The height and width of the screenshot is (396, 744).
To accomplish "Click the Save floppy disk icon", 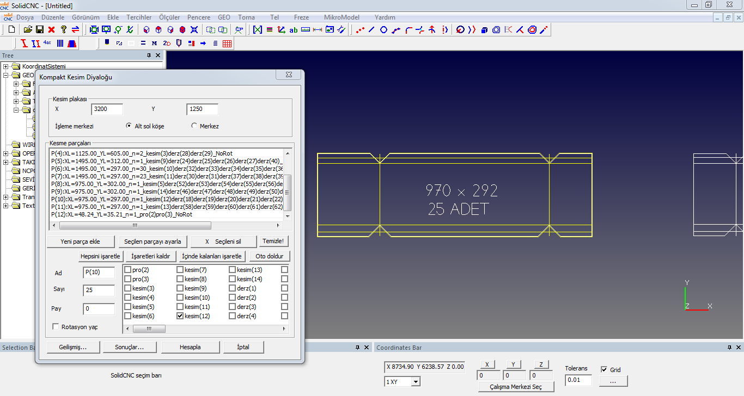I will pos(39,29).
